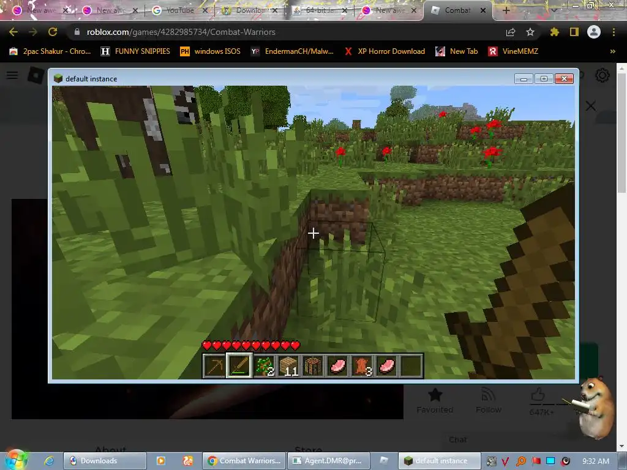Switch to the YouTube tab
Image resolution: width=627 pixels, height=470 pixels.
[x=180, y=10]
